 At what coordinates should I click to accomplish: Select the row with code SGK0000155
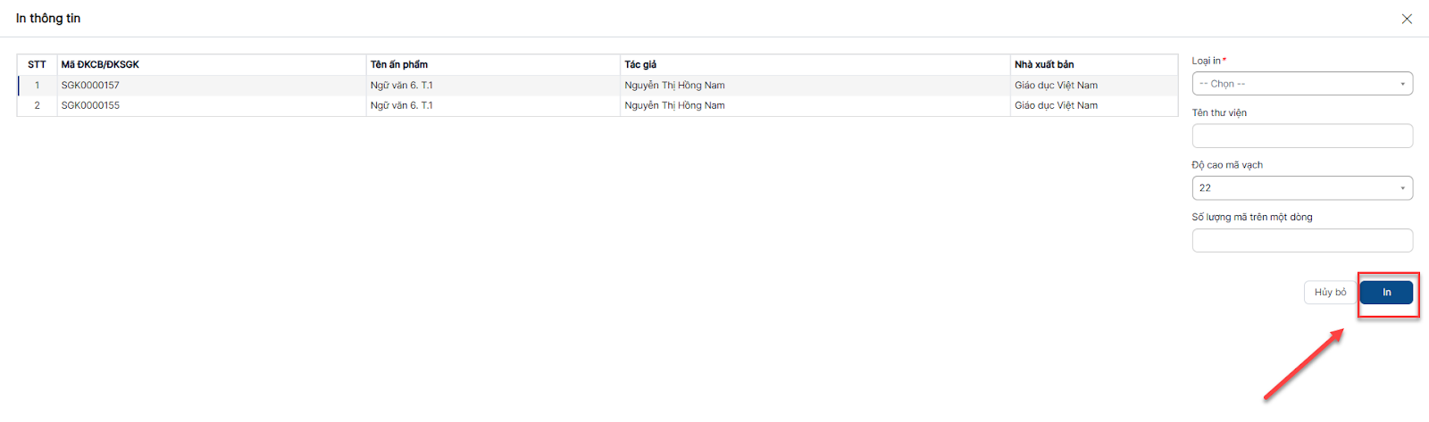90,105
